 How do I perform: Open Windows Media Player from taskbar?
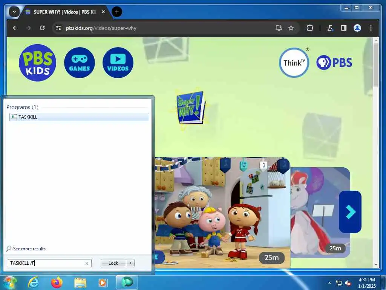coord(103,282)
